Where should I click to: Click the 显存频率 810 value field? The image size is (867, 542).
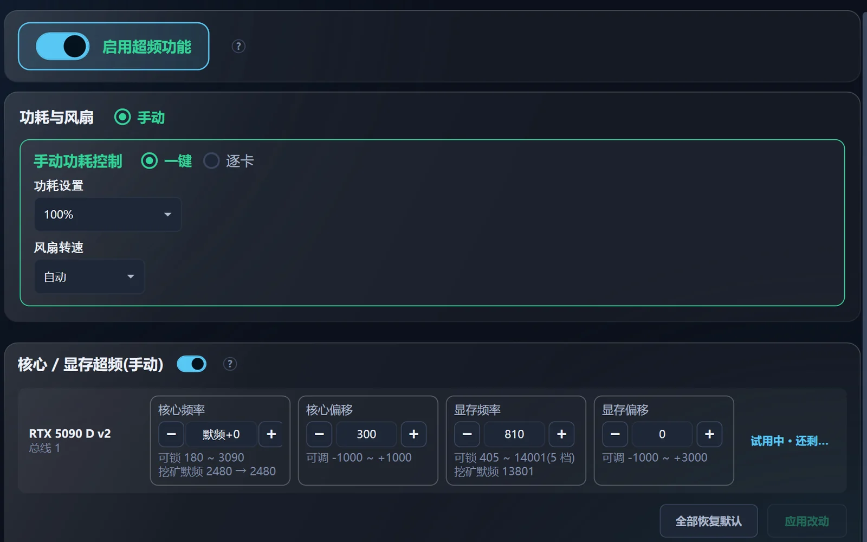coord(514,434)
